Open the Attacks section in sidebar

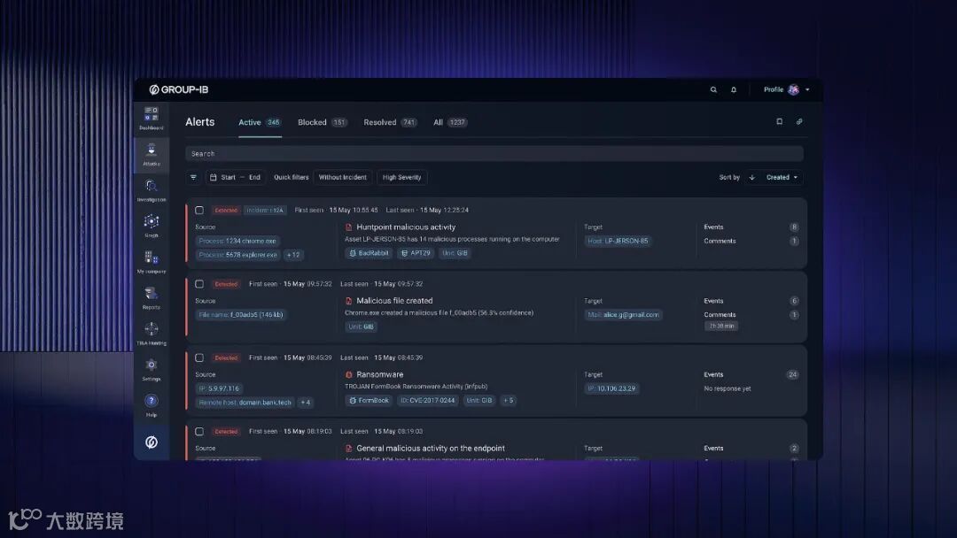pyautogui.click(x=152, y=154)
